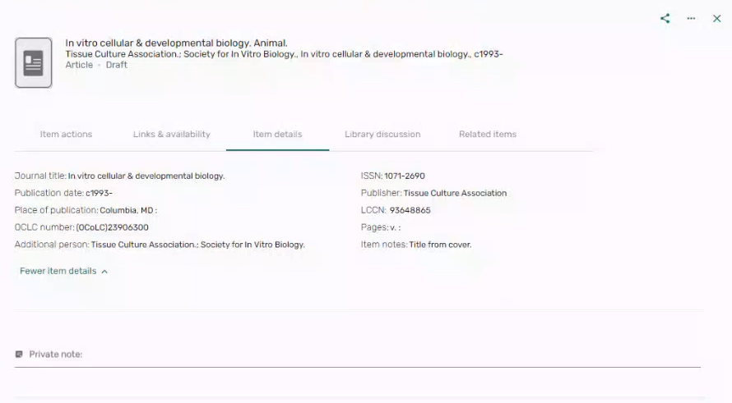Click the Item notes 'Title from cover.'

(x=440, y=245)
